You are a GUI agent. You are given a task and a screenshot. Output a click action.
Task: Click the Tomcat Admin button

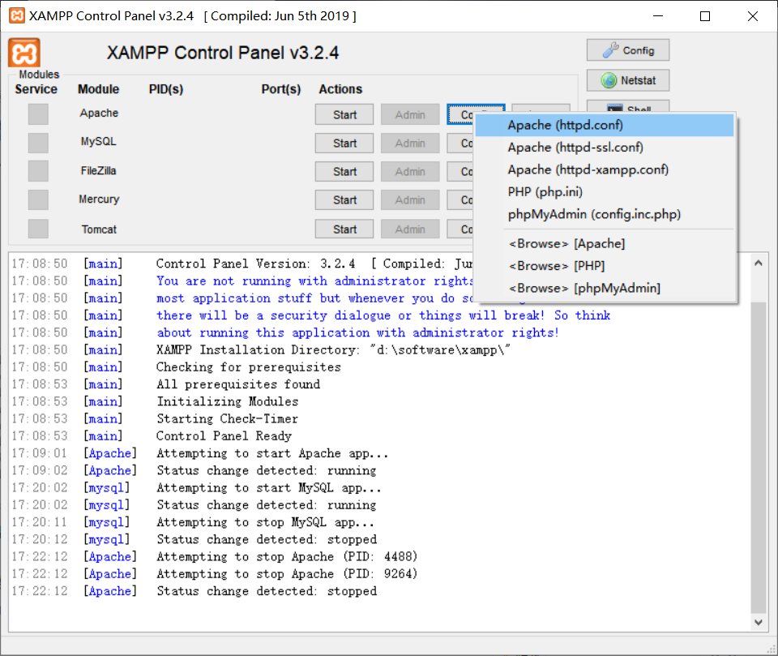coord(410,229)
